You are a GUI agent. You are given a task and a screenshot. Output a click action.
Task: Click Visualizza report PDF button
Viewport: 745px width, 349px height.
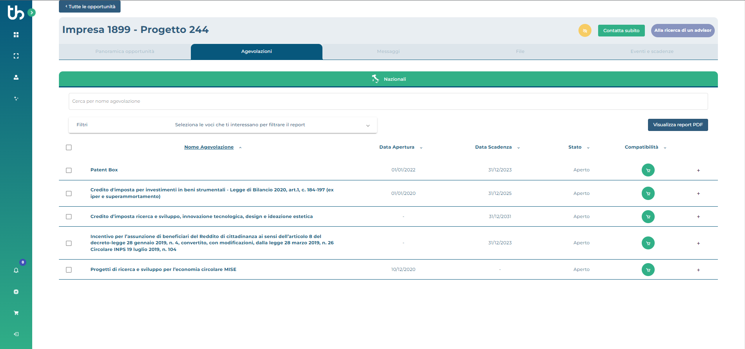pyautogui.click(x=678, y=125)
